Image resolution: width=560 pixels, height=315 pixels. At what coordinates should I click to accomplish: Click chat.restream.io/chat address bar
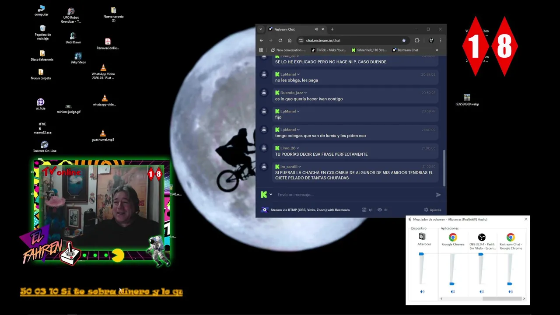(x=352, y=40)
